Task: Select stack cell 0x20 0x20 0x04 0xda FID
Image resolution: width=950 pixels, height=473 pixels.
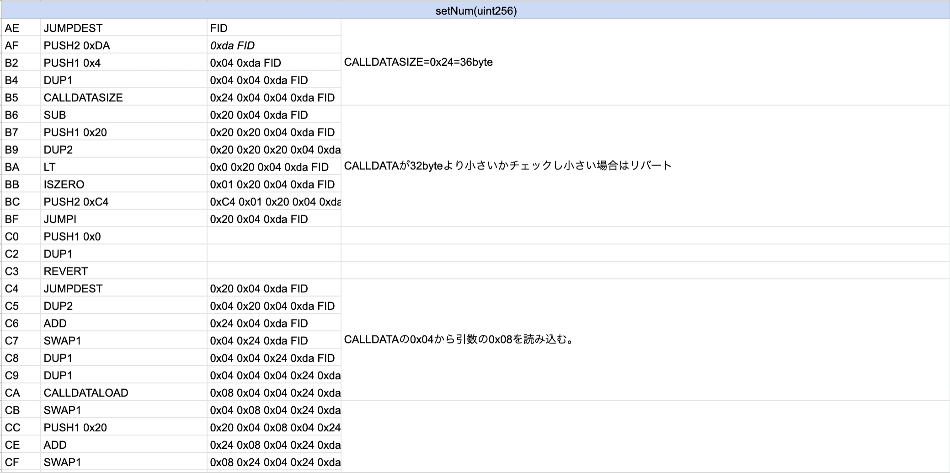Action: pyautogui.click(x=274, y=132)
